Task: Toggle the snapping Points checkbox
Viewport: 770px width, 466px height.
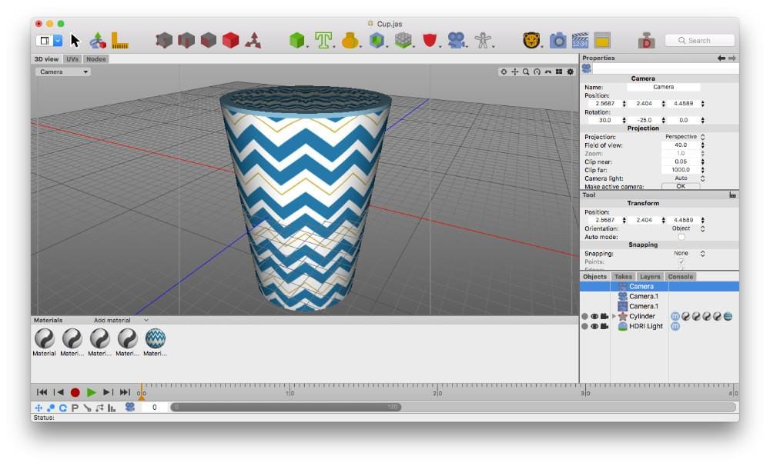Action: [681, 262]
